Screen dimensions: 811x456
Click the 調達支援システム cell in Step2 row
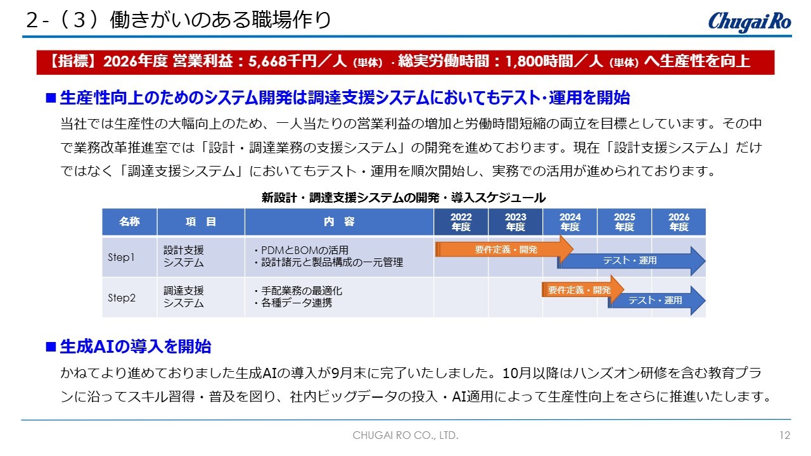[x=184, y=296]
